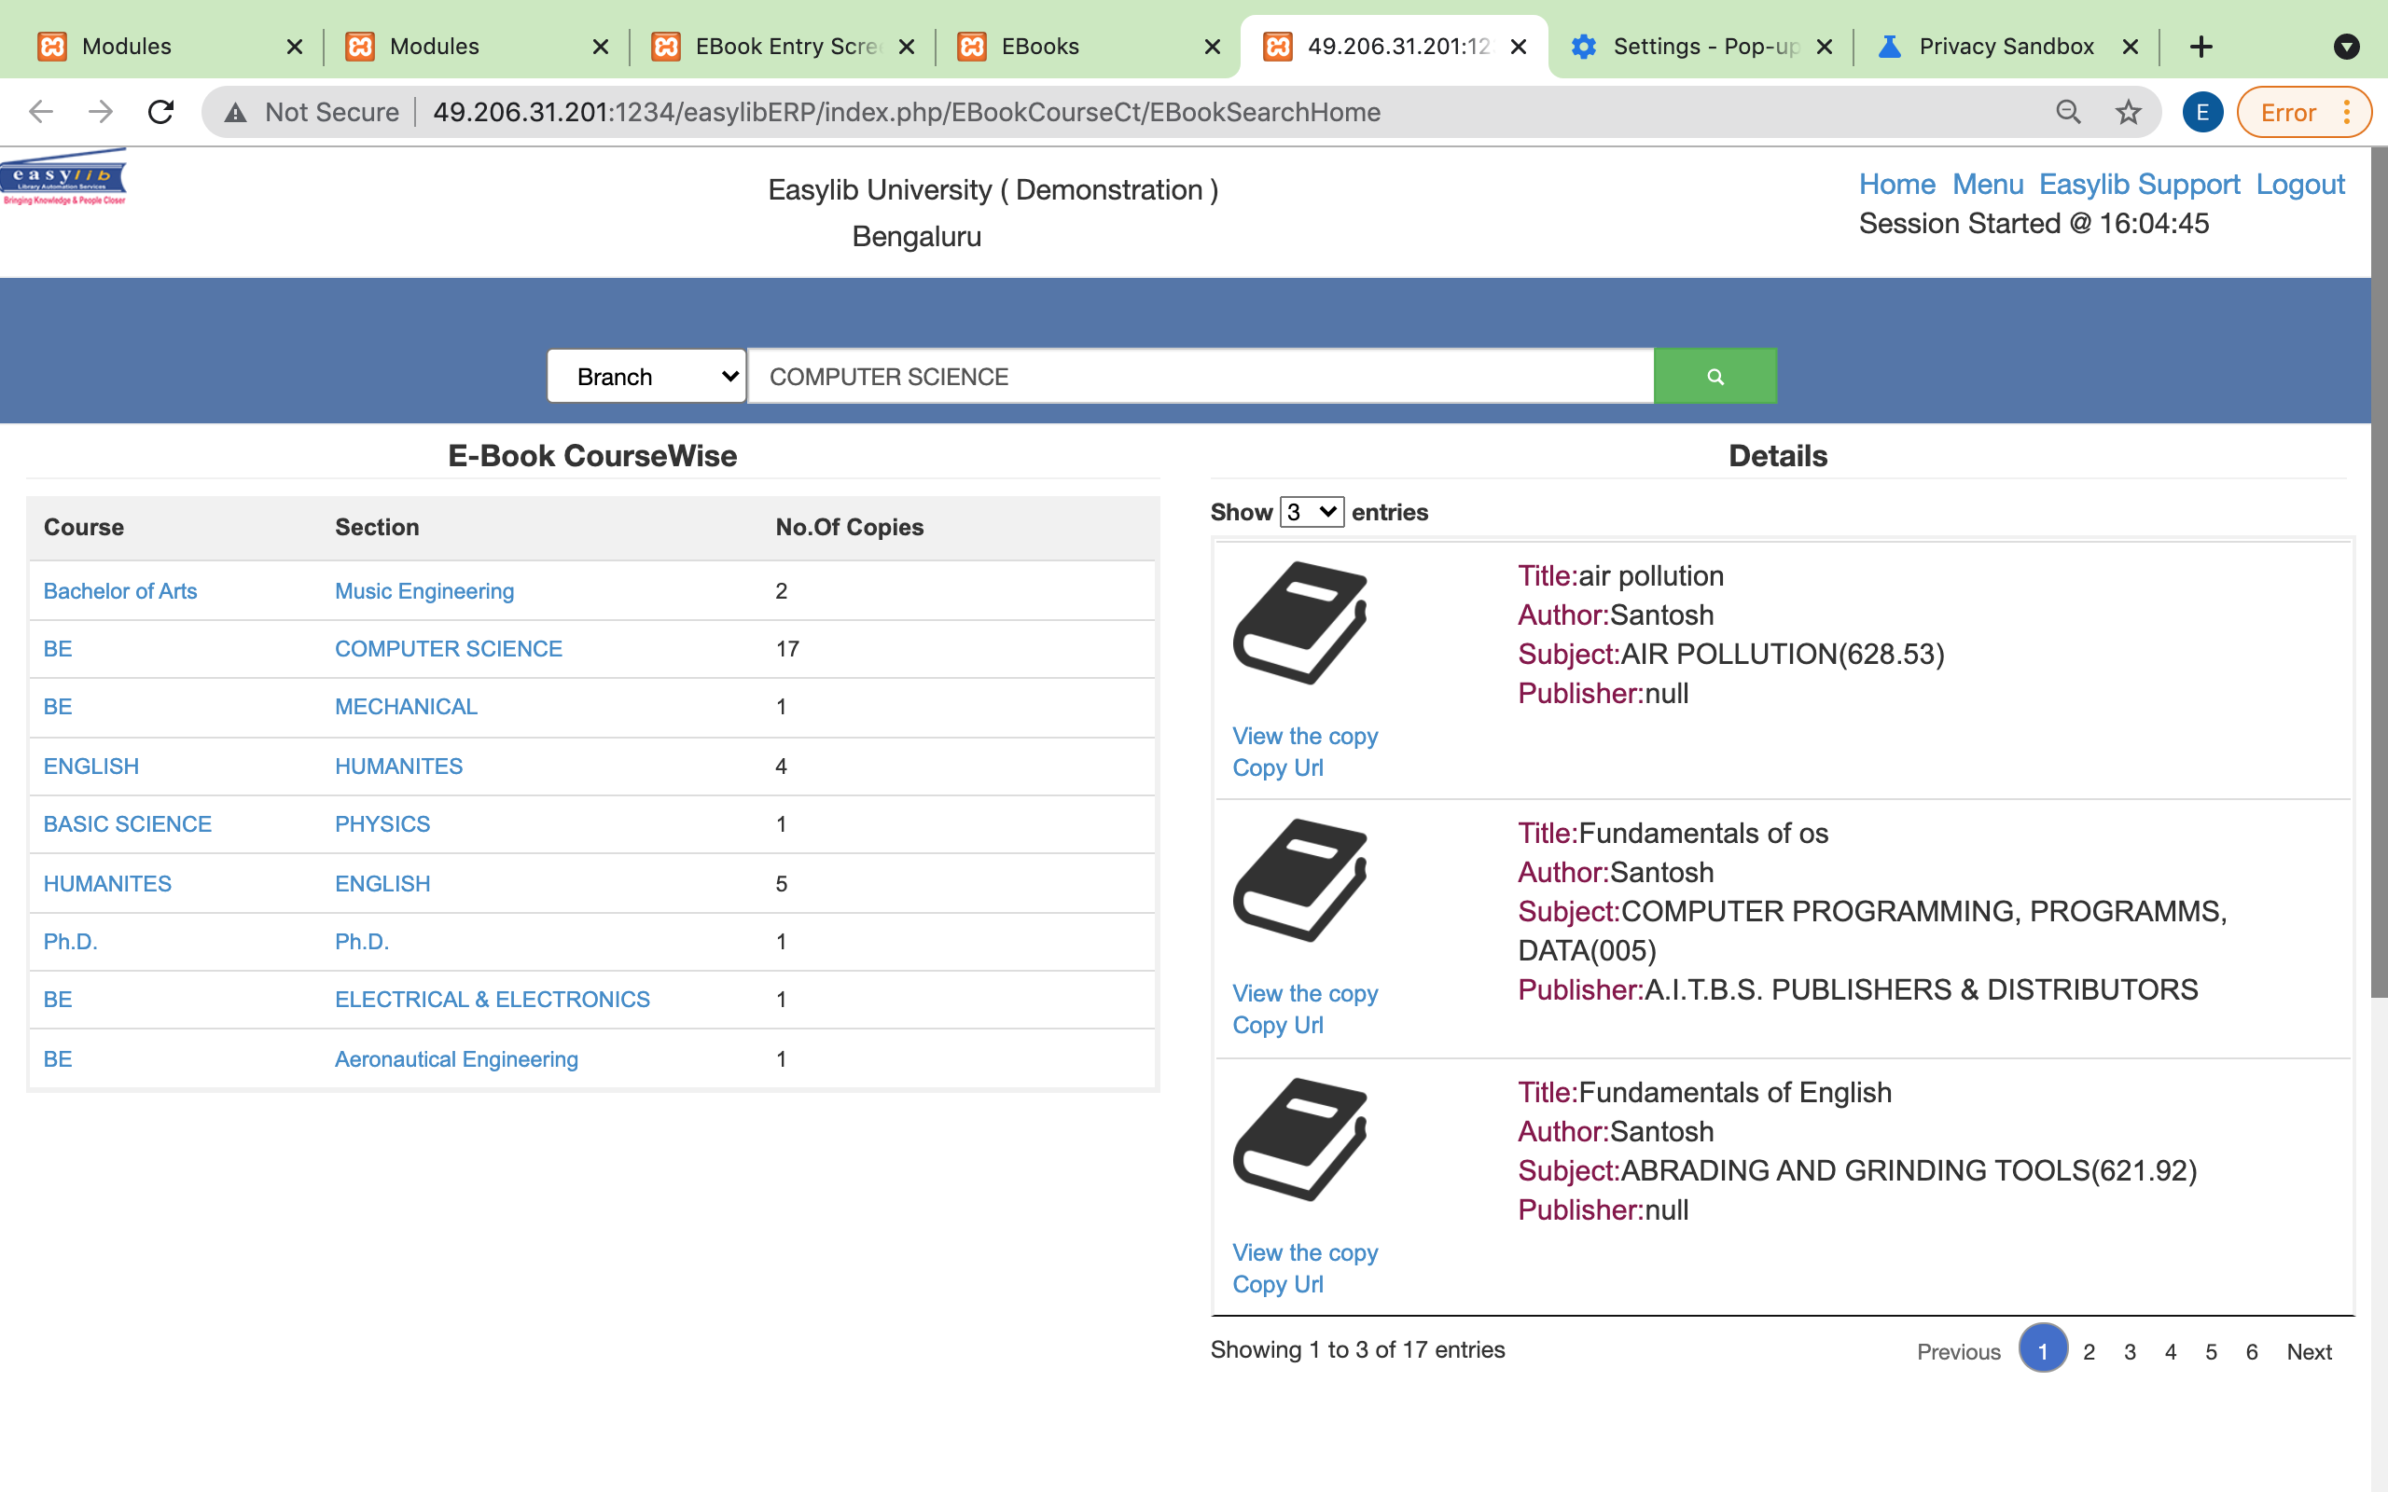
Task: Click the COMPUTER SCIENCE search input field
Action: pyautogui.click(x=1184, y=376)
